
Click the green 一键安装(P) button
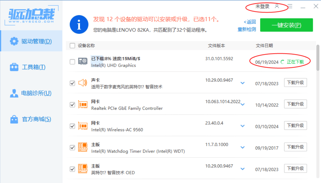(x=286, y=25)
